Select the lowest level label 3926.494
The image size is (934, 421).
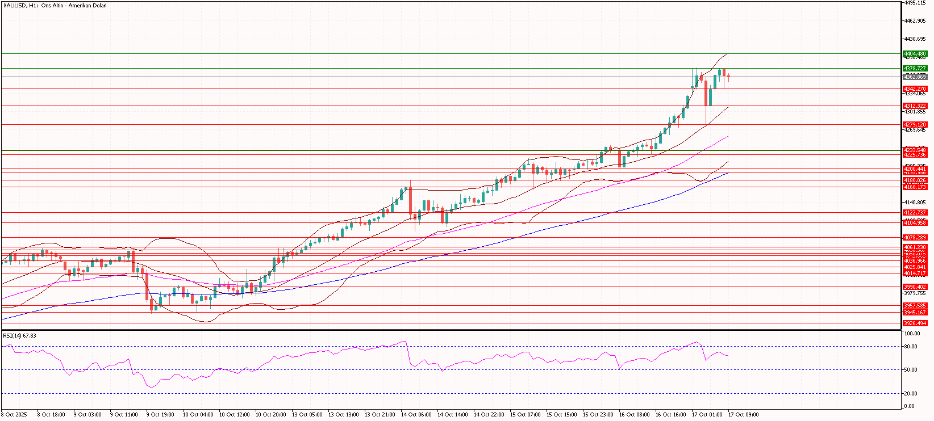coord(915,323)
